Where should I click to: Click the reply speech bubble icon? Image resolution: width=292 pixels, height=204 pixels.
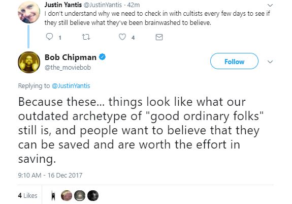pyautogui.click(x=49, y=37)
